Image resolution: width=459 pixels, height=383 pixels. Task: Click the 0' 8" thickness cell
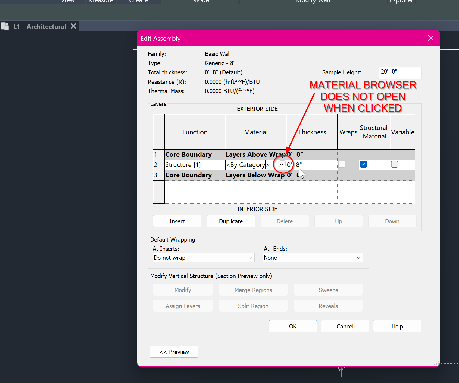(312, 165)
